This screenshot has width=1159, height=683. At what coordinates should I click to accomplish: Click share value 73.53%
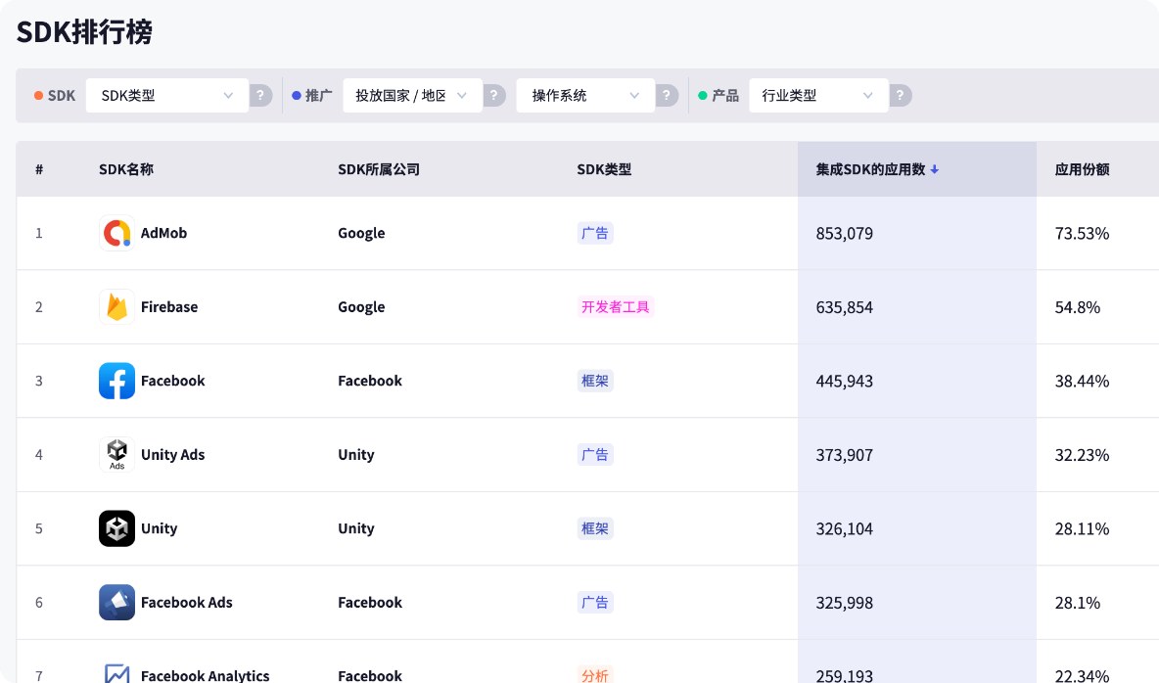coord(1082,234)
